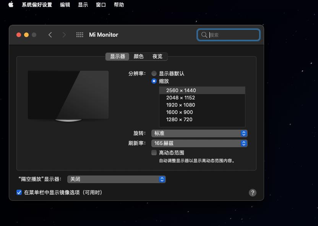Open the Apple menu
318x226 pixels.
point(10,5)
